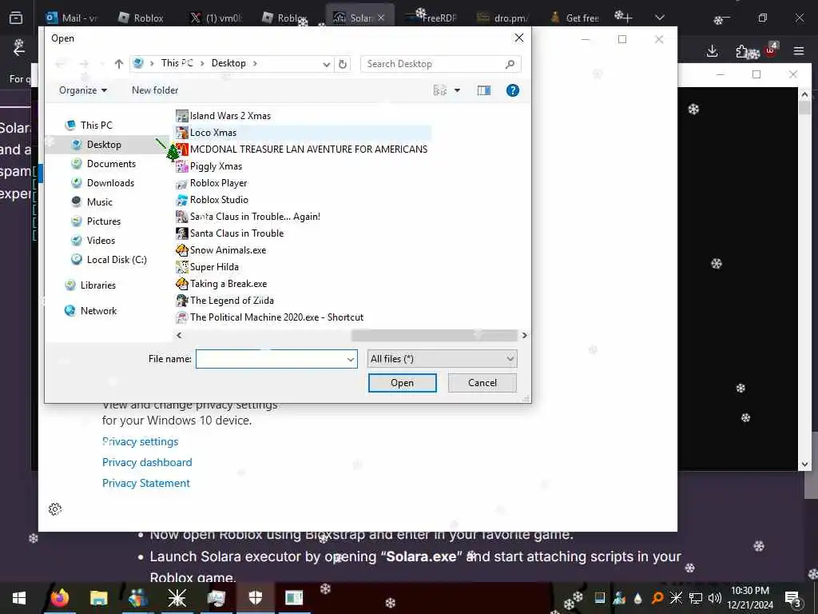Select the Roblox Studio file icon
818x614 pixels.
[181, 200]
